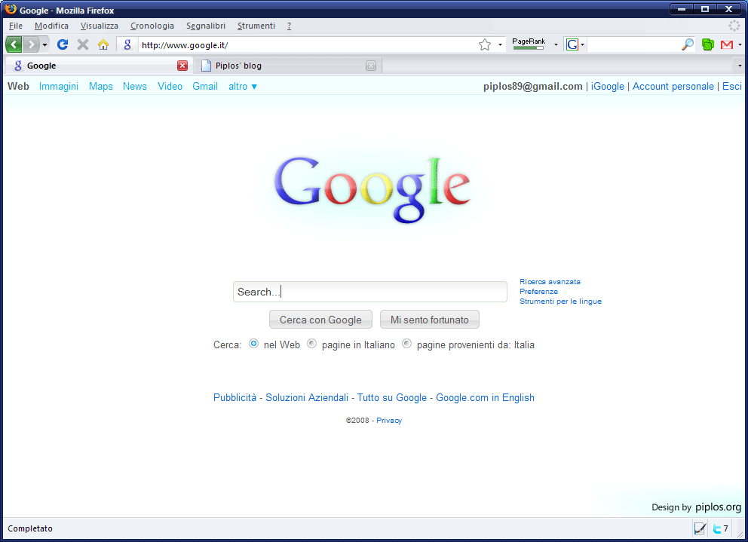Click the loading throbber icon at menu bar end
The height and width of the screenshot is (542, 748).
point(734,26)
